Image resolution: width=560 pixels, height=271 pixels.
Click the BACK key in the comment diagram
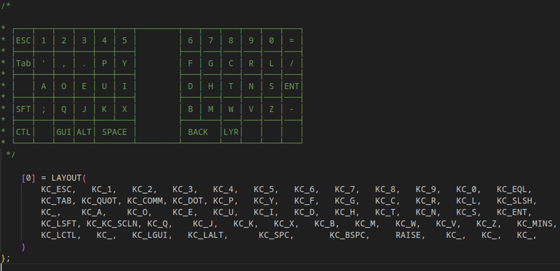pos(198,132)
